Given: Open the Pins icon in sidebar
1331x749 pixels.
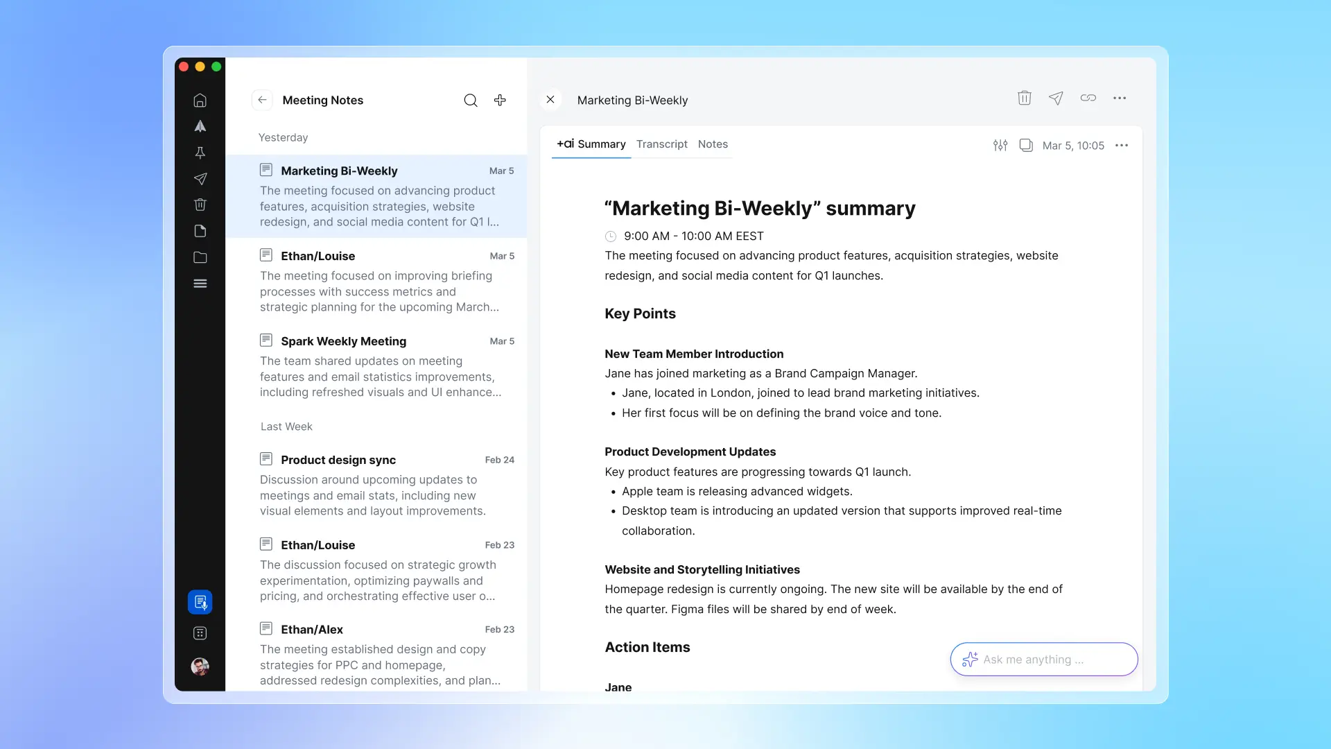Looking at the screenshot, I should point(200,153).
